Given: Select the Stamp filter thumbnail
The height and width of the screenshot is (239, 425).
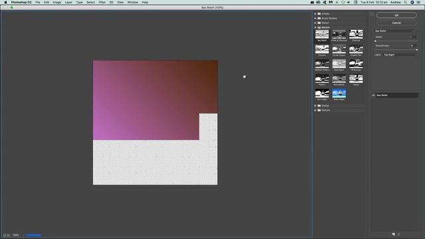Looking at the screenshot, I should point(356,79).
